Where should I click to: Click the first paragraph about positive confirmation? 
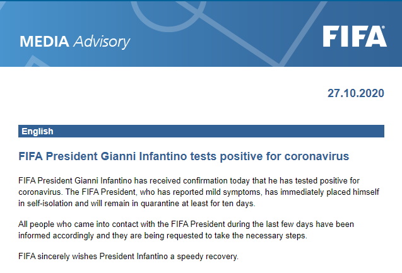[x=199, y=192]
